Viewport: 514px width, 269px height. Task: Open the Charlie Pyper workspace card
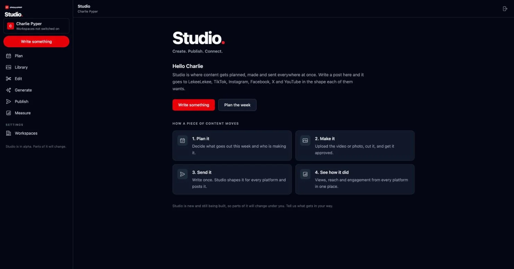point(36,26)
